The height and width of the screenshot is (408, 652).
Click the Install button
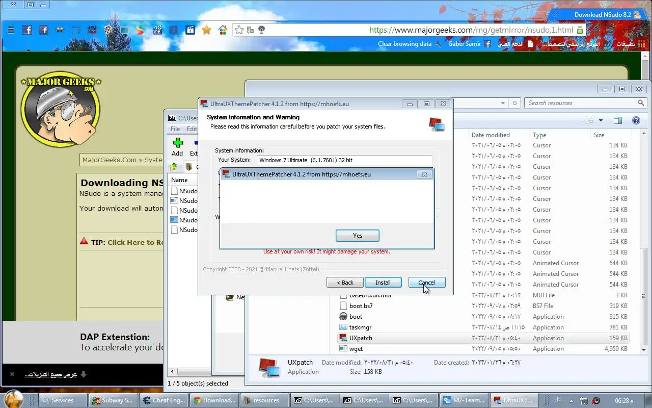(383, 283)
